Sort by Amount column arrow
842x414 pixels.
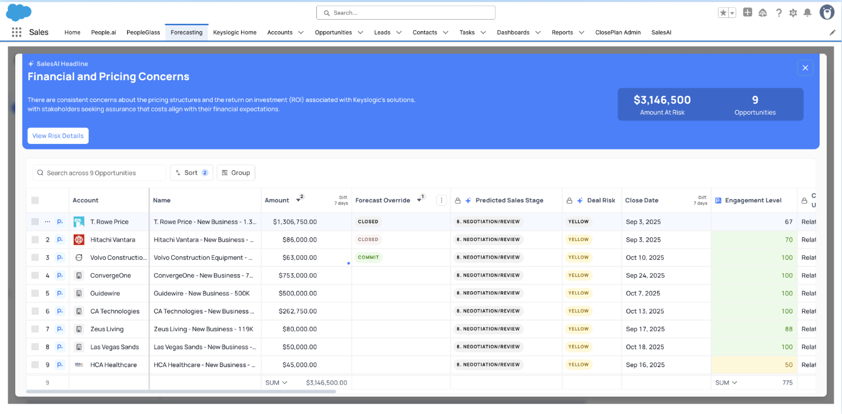(x=298, y=200)
